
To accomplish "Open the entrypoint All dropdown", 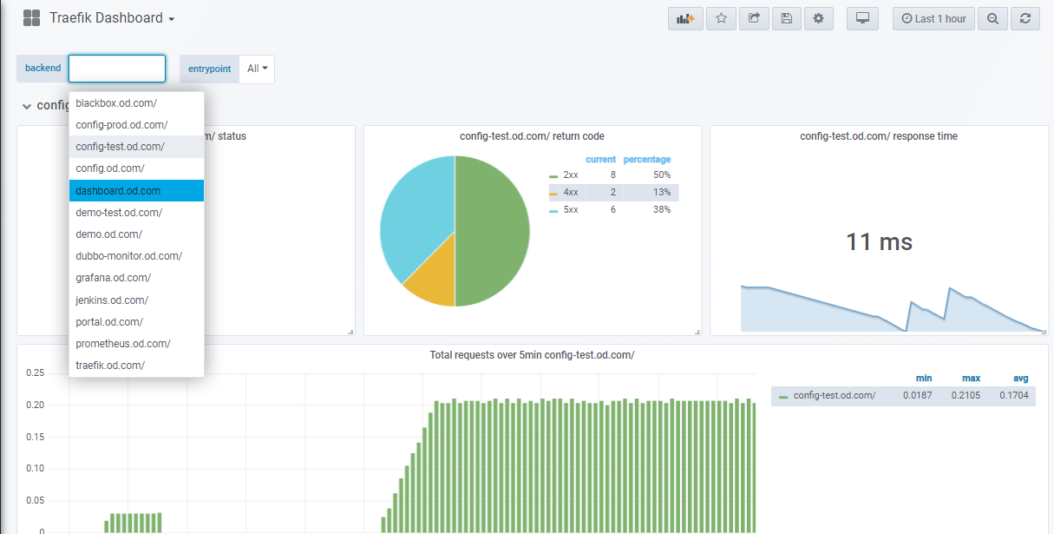I will [257, 69].
